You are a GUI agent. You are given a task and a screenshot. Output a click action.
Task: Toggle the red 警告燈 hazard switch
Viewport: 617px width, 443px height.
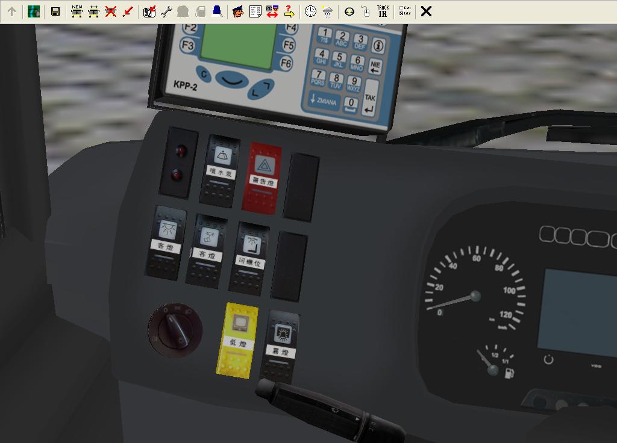pos(262,179)
